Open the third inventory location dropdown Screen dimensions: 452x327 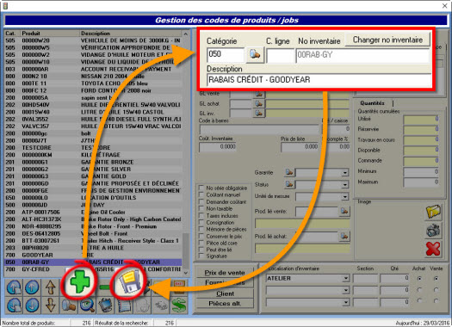345,302
